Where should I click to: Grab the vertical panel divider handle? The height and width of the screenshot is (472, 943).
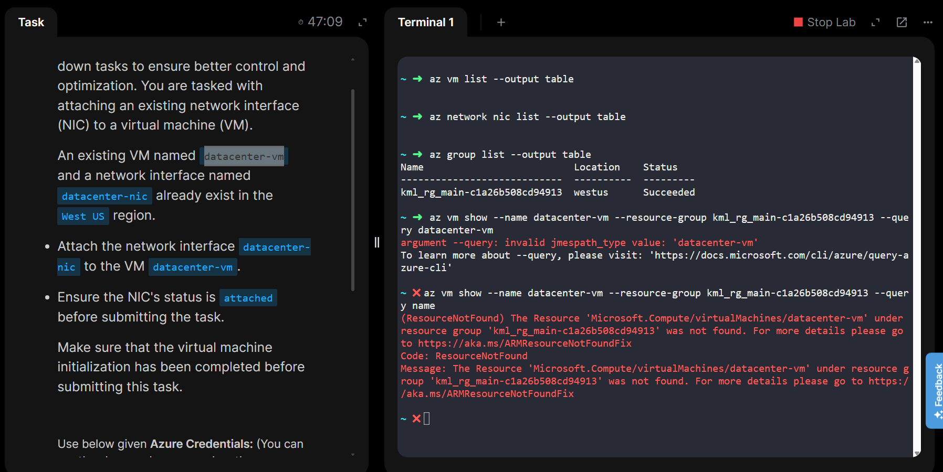coord(376,242)
